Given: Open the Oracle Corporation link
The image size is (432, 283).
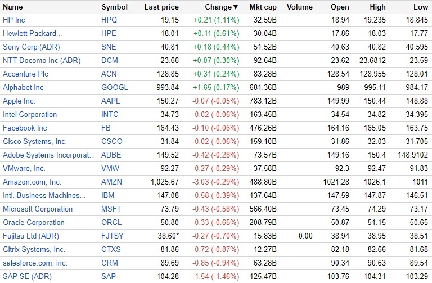Looking at the screenshot, I should pos(34,223).
